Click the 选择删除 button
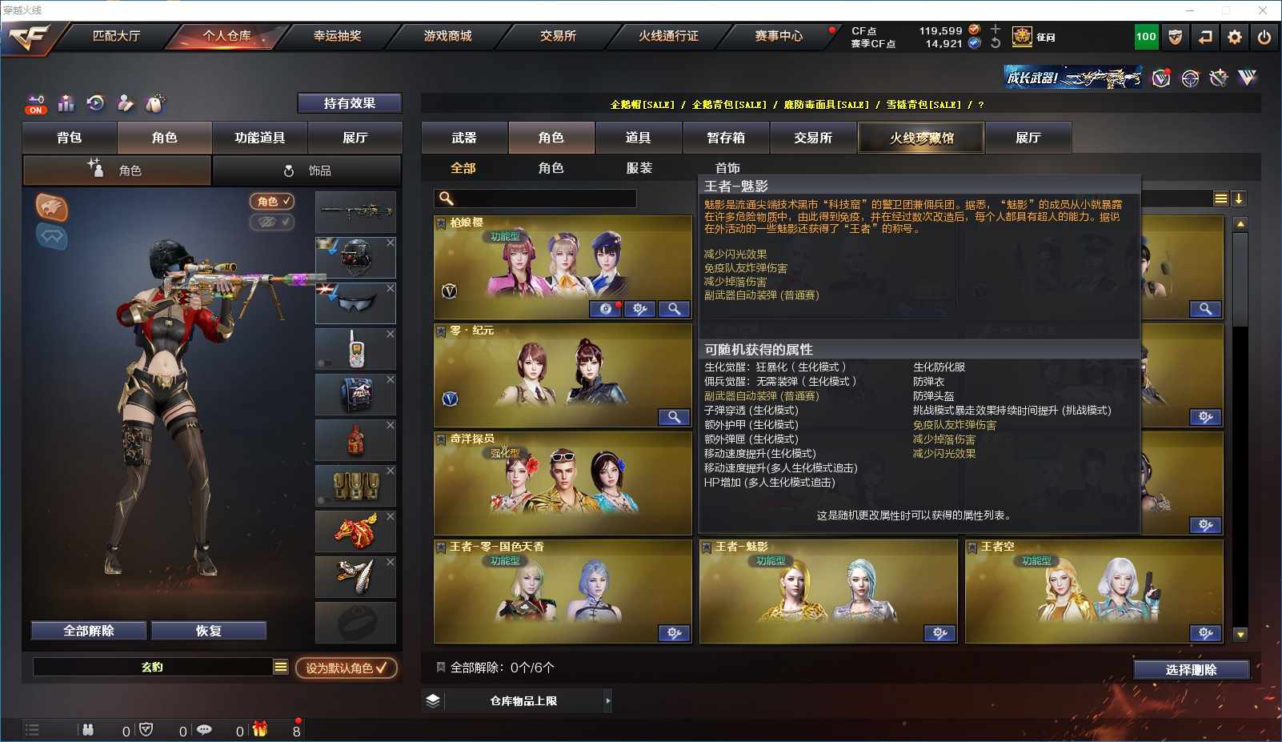This screenshot has height=742, width=1282. coord(1191,669)
